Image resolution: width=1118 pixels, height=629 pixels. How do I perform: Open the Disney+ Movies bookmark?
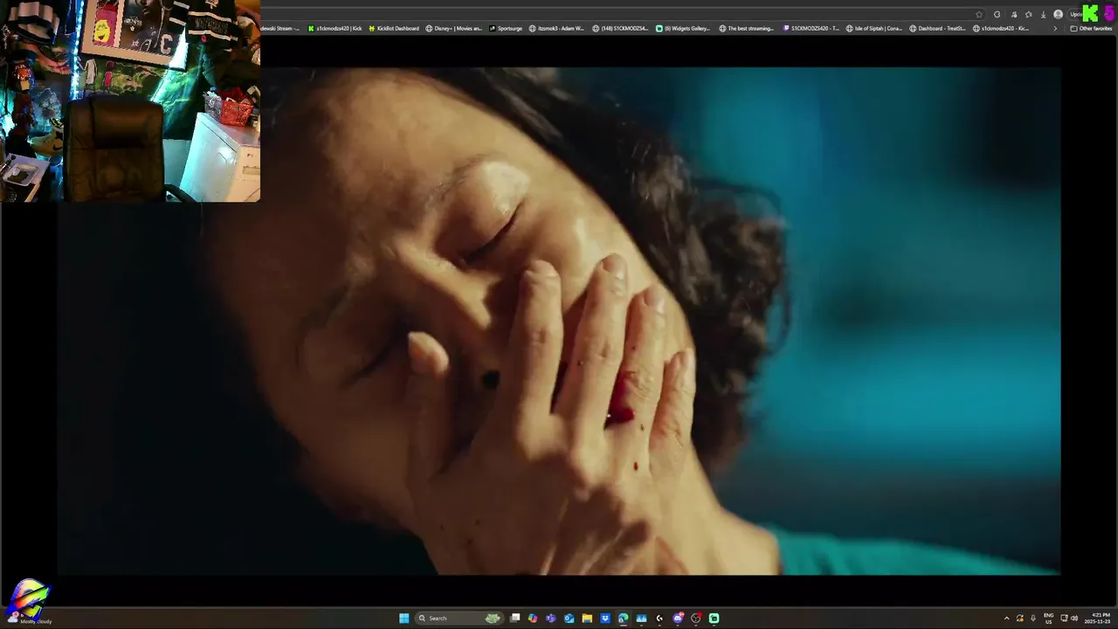click(x=453, y=28)
